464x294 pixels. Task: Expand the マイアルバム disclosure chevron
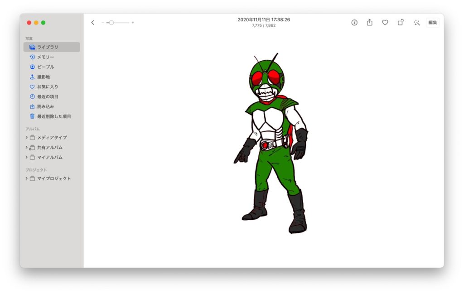point(26,157)
